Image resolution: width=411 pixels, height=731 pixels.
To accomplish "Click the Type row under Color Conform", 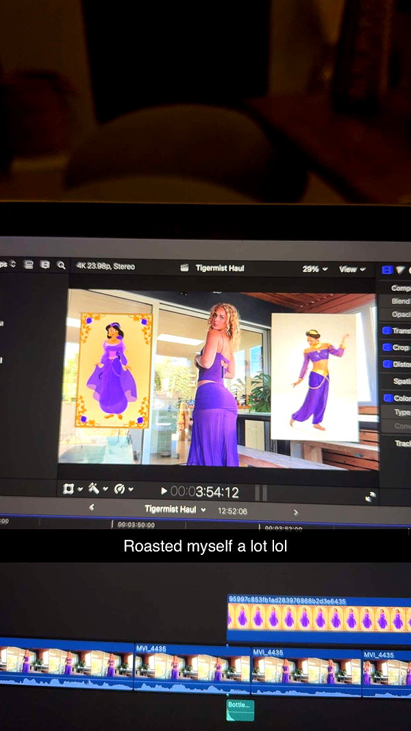I will pyautogui.click(x=396, y=412).
